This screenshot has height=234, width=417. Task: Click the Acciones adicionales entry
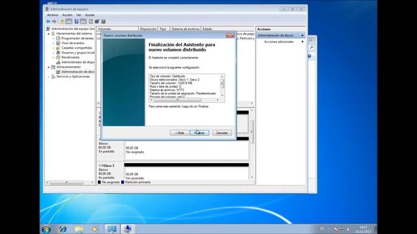pos(279,42)
